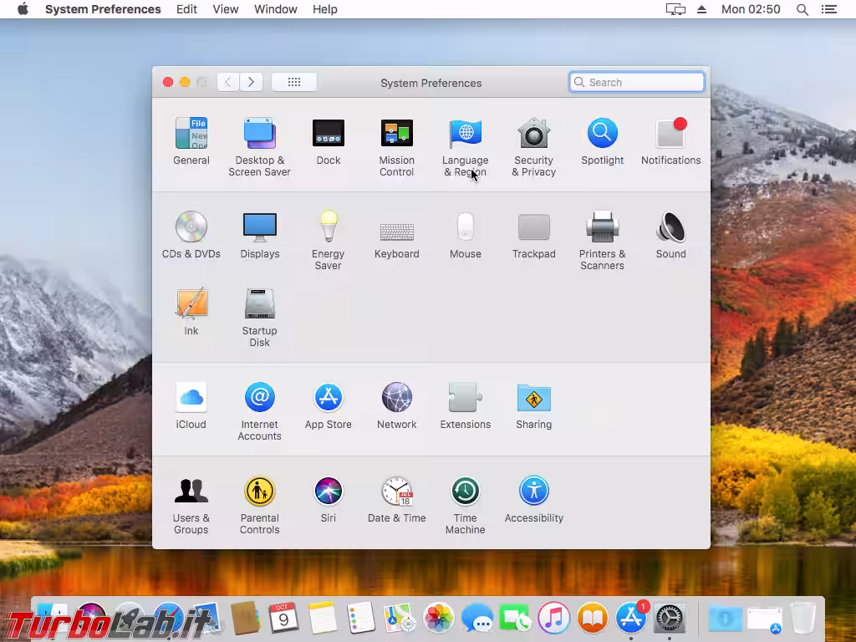Viewport: 856px width, 642px height.
Task: Open Mission Control settings
Action: 397,134
